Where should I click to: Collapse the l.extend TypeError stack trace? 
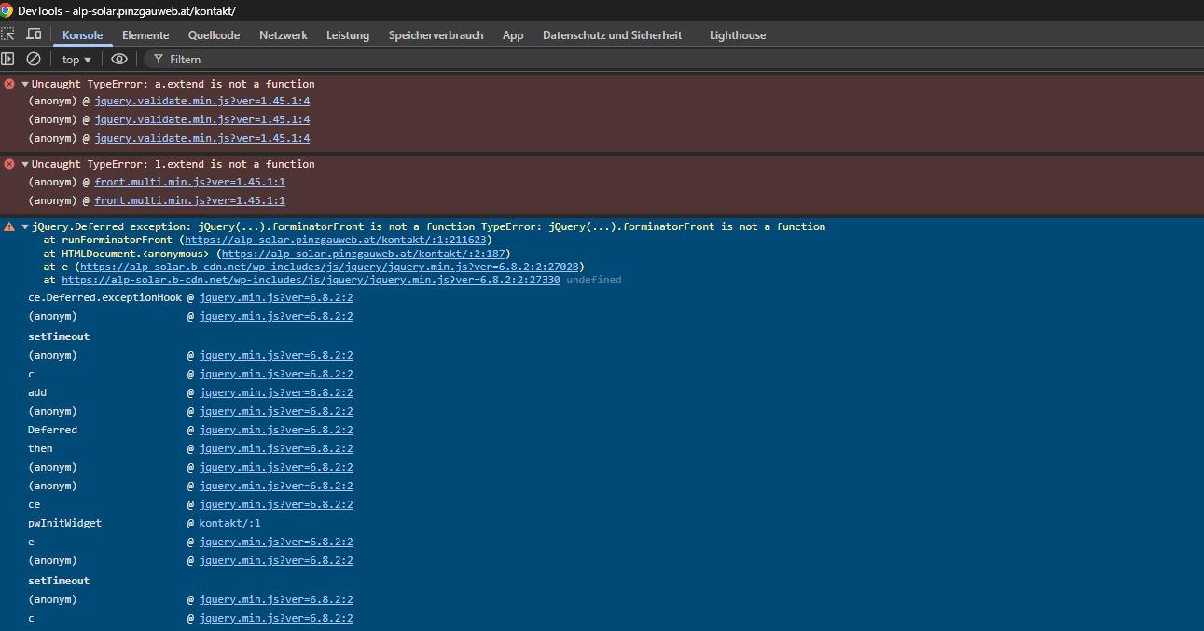(25, 164)
